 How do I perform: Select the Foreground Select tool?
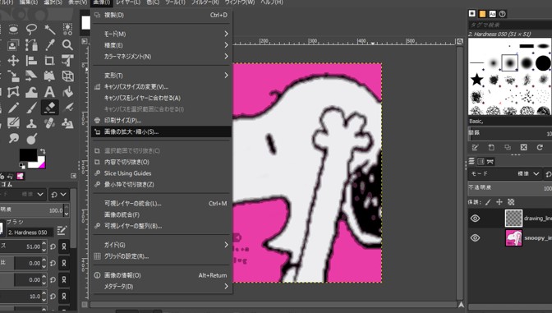click(13, 45)
